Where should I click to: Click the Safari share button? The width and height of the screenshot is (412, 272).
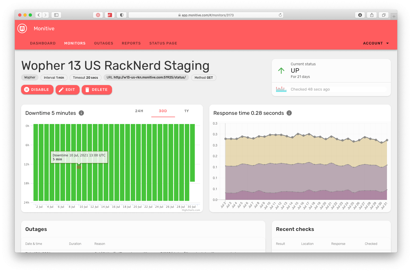tap(372, 15)
